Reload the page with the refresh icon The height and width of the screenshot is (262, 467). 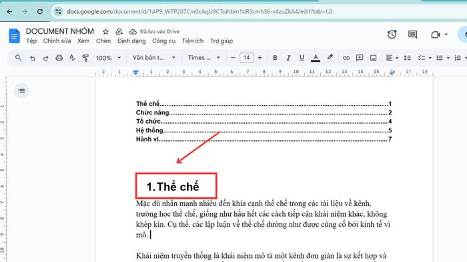point(39,11)
